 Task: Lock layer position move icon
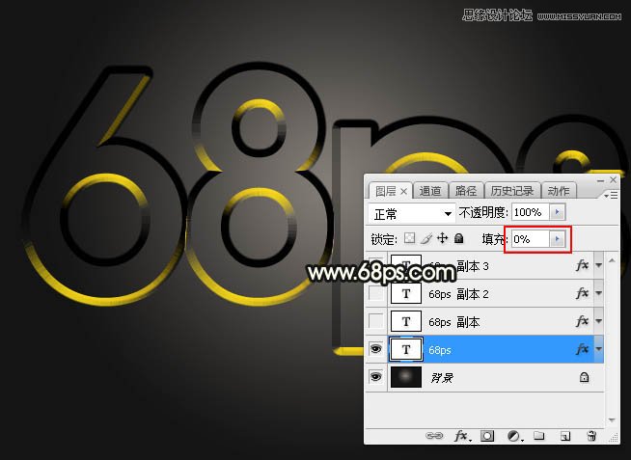[442, 238]
